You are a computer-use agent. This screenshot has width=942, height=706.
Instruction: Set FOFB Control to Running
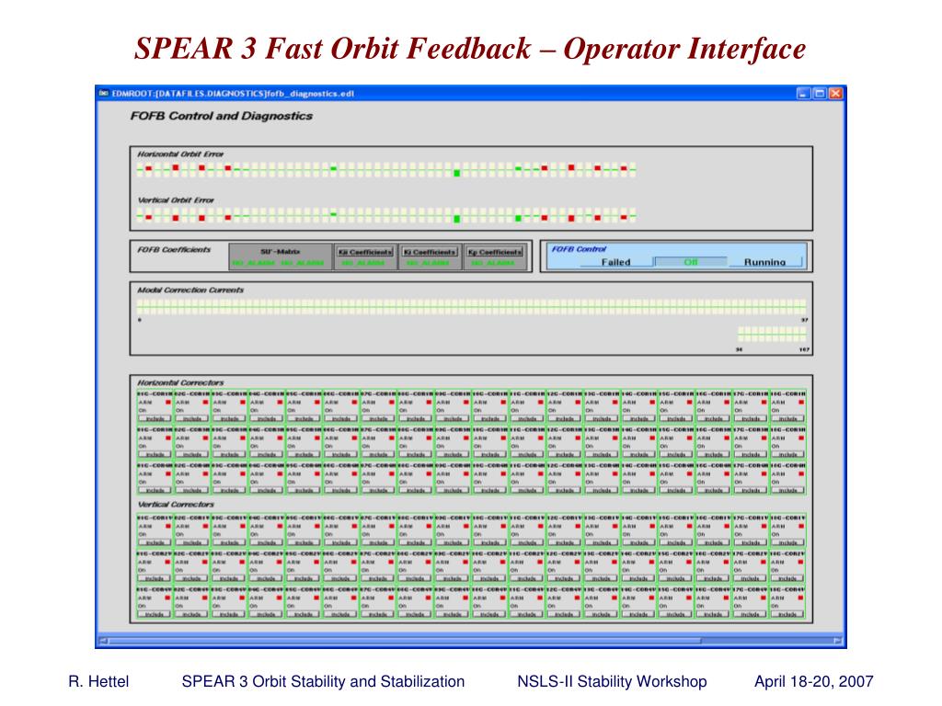(764, 262)
